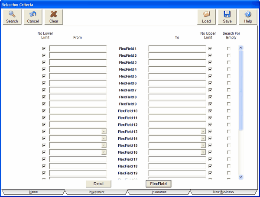This screenshot has height=197, width=260.
Task: Expand the From dropdown for FlexField 14
Action: point(104,139)
